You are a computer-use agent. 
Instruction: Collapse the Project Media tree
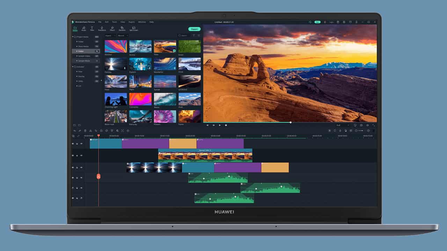point(73,37)
